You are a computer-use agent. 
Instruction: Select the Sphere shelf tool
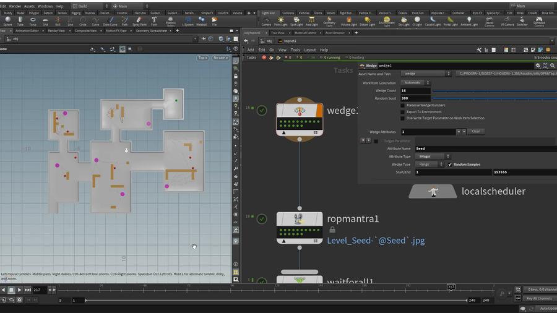coord(8,21)
